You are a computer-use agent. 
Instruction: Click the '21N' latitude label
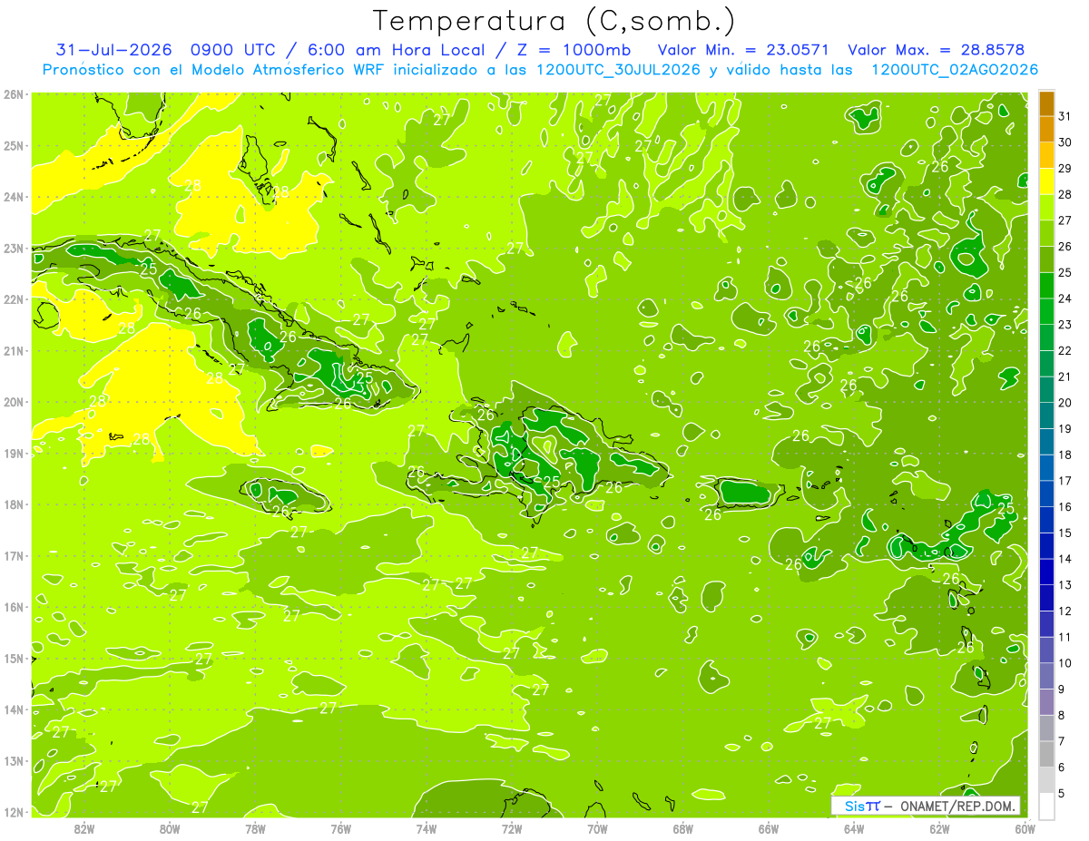pyautogui.click(x=14, y=350)
